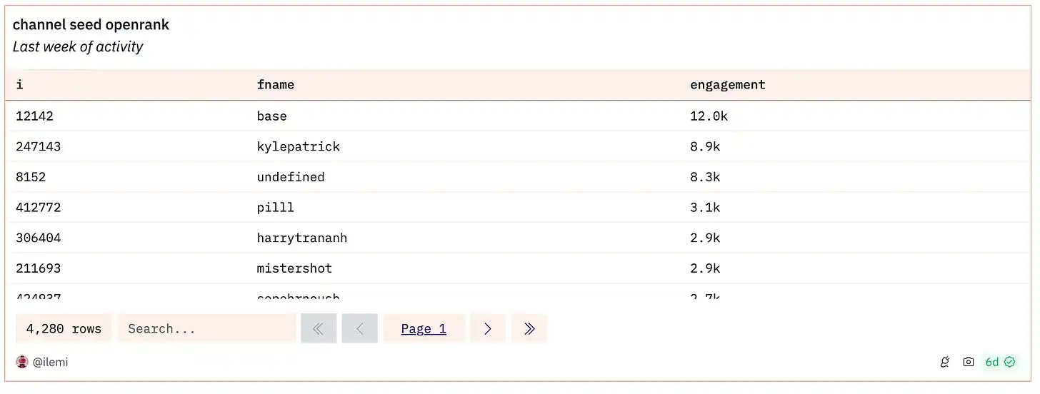The height and width of the screenshot is (394, 1040).
Task: Open the channel seed openrank title
Action: point(91,25)
